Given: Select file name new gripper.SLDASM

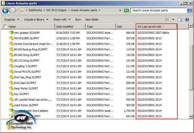Looking at the screenshot, I should (x=27, y=33).
